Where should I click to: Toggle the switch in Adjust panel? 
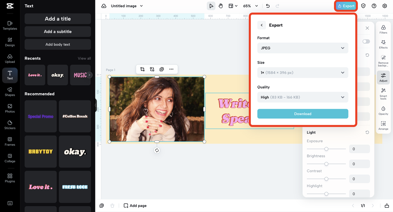(366, 41)
